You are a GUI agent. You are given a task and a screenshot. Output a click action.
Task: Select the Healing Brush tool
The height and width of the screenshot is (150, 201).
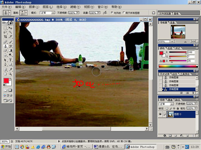pos(5,42)
